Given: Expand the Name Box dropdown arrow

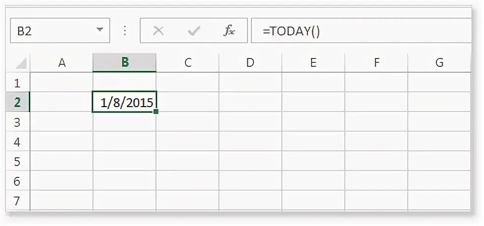Looking at the screenshot, I should 100,30.
